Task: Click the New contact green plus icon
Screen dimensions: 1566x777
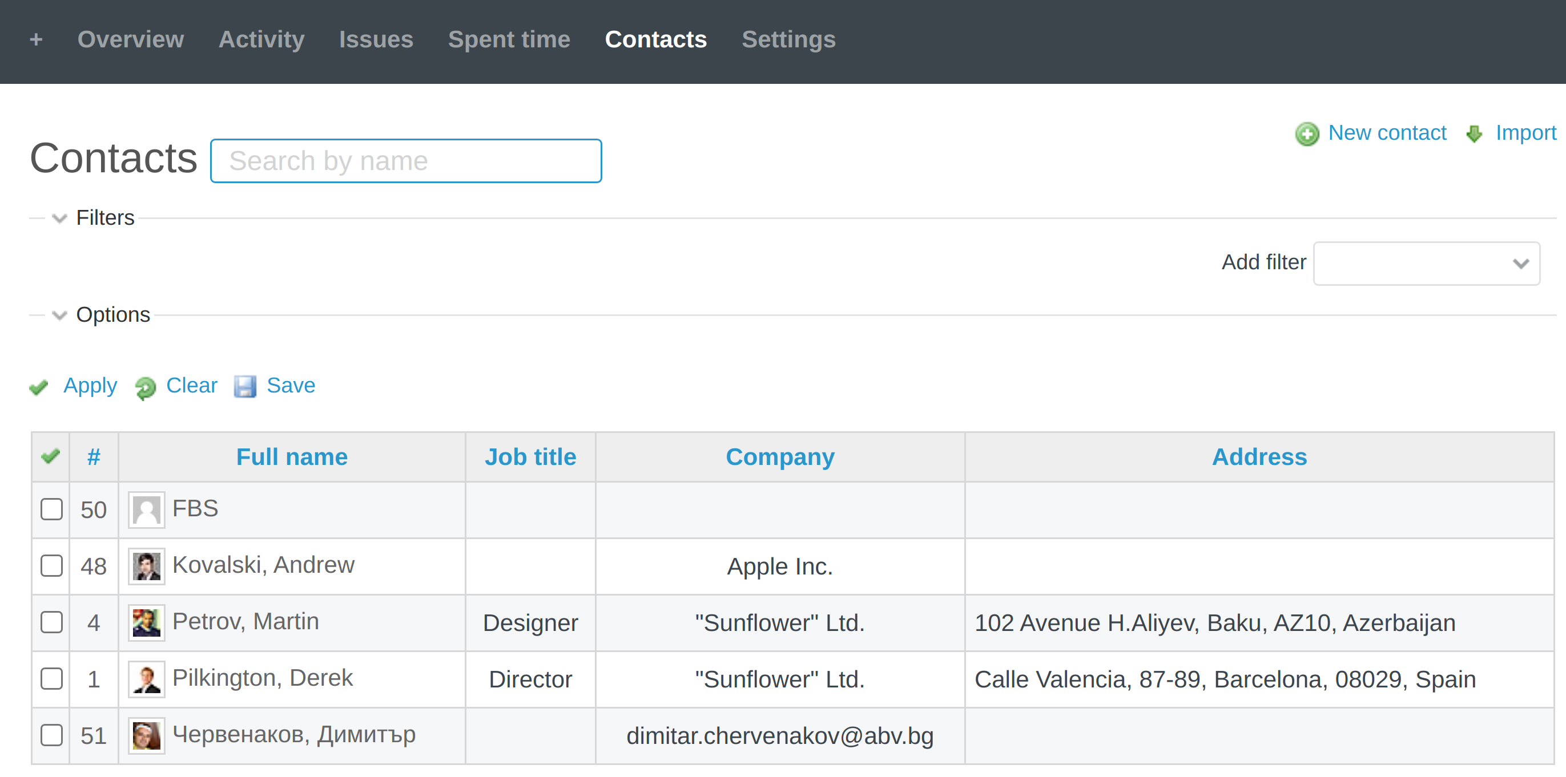Action: 1307,133
